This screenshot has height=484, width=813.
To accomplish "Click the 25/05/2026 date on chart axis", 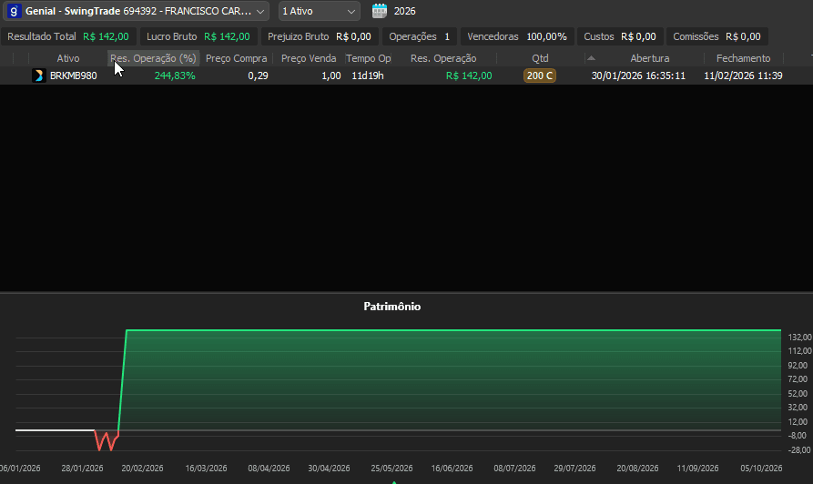I will coord(391,468).
